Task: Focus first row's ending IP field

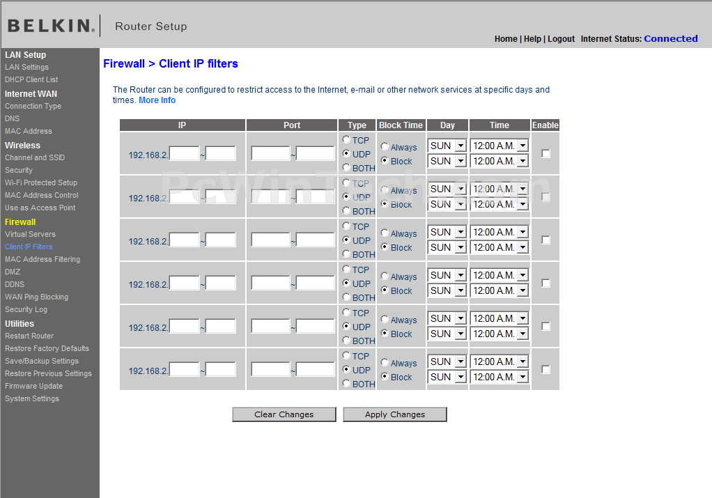Action: [x=221, y=153]
